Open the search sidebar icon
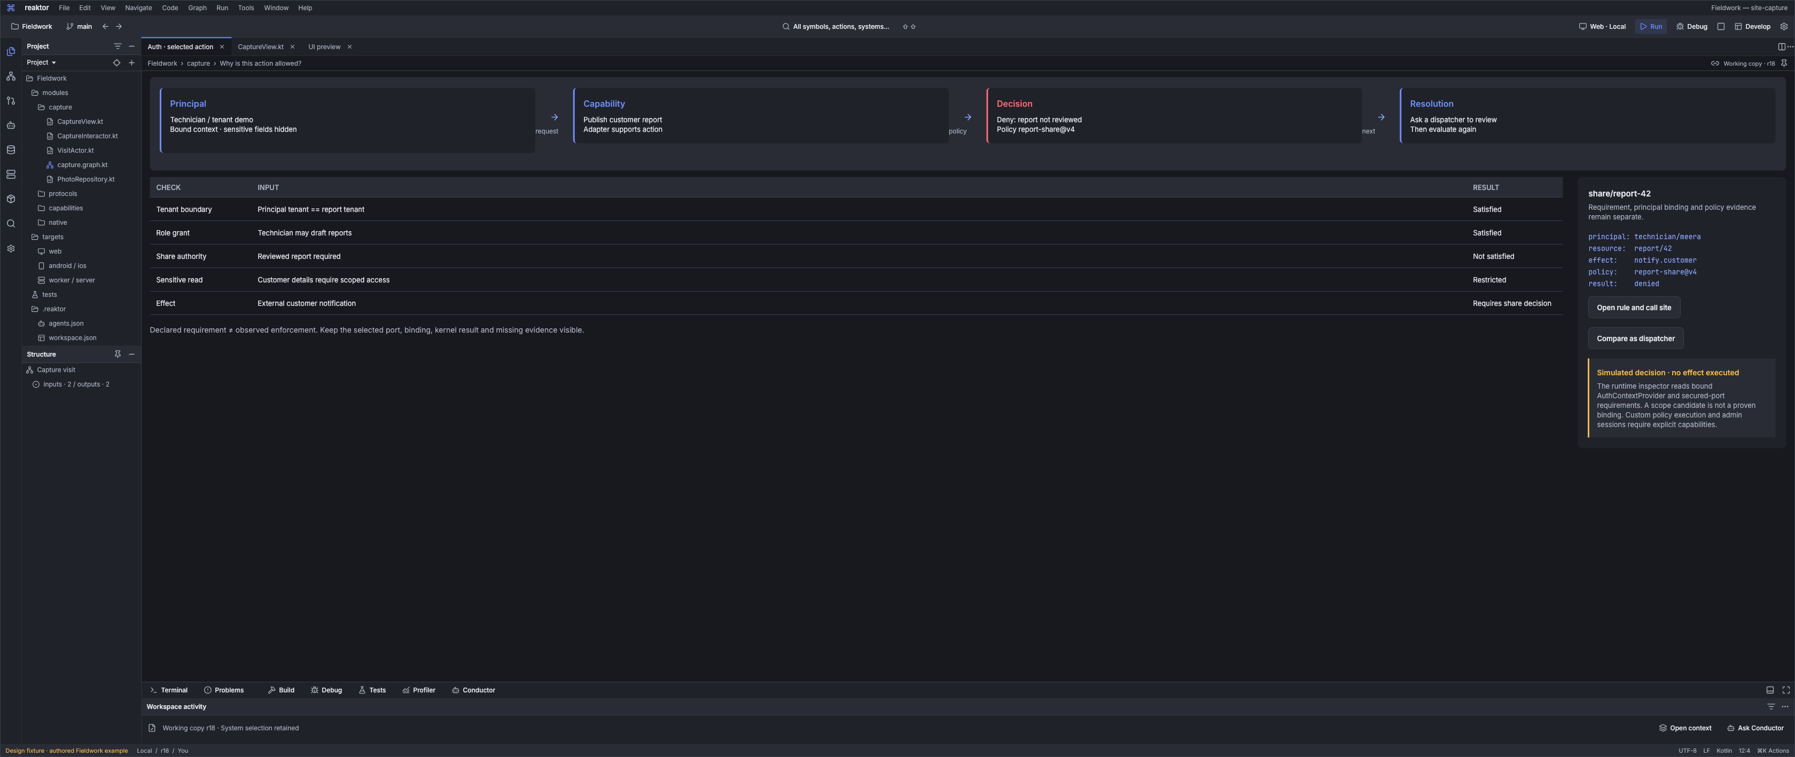The image size is (1795, 757). (x=11, y=224)
